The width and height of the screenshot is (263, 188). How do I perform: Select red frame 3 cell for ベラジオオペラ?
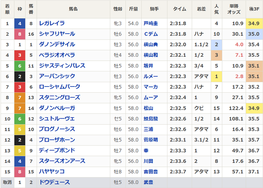(x=20, y=55)
